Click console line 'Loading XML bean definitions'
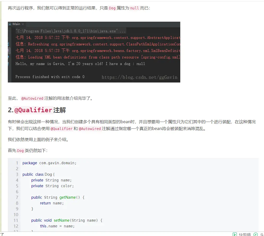Screen dimensions: 264x236 [98, 57]
